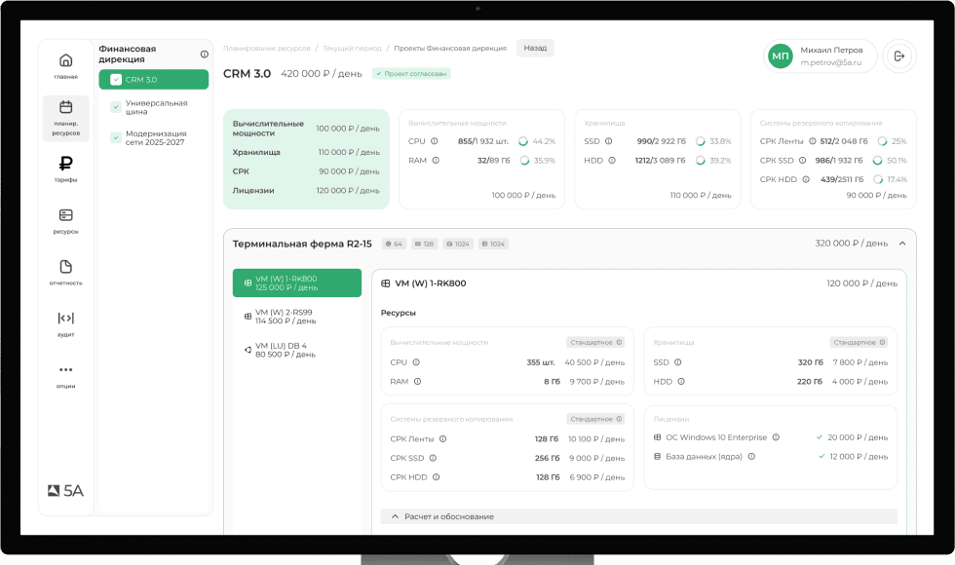Open the аудит code icon
Screen dimensions: 955x565
65,319
